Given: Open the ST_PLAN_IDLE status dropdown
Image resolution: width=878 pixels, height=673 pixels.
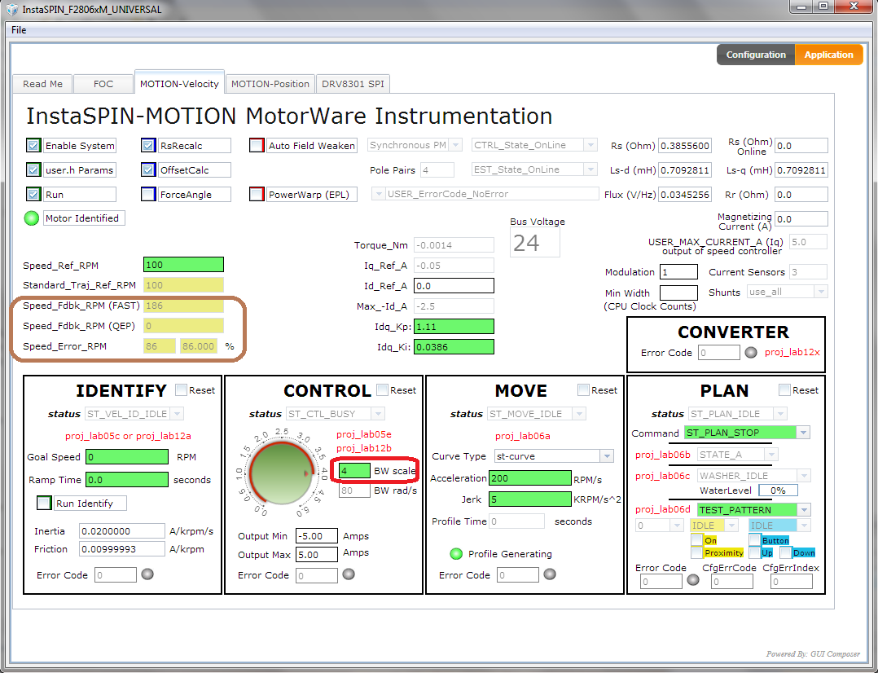Looking at the screenshot, I should click(x=780, y=414).
